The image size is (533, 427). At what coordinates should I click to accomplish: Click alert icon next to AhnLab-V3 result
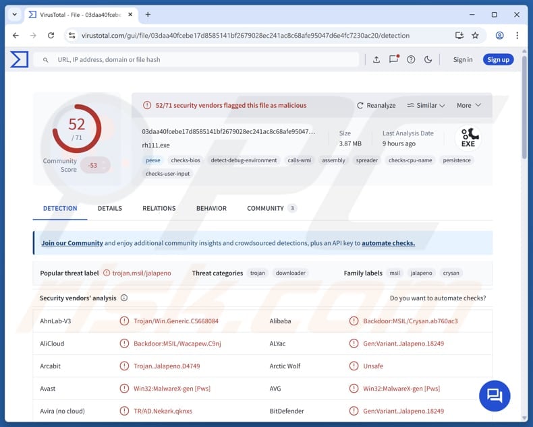click(x=124, y=321)
